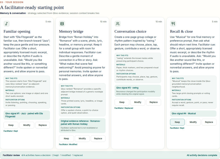Keep the Conversation choice activity
The width and height of the screenshot is (220, 159).
click(122, 102)
